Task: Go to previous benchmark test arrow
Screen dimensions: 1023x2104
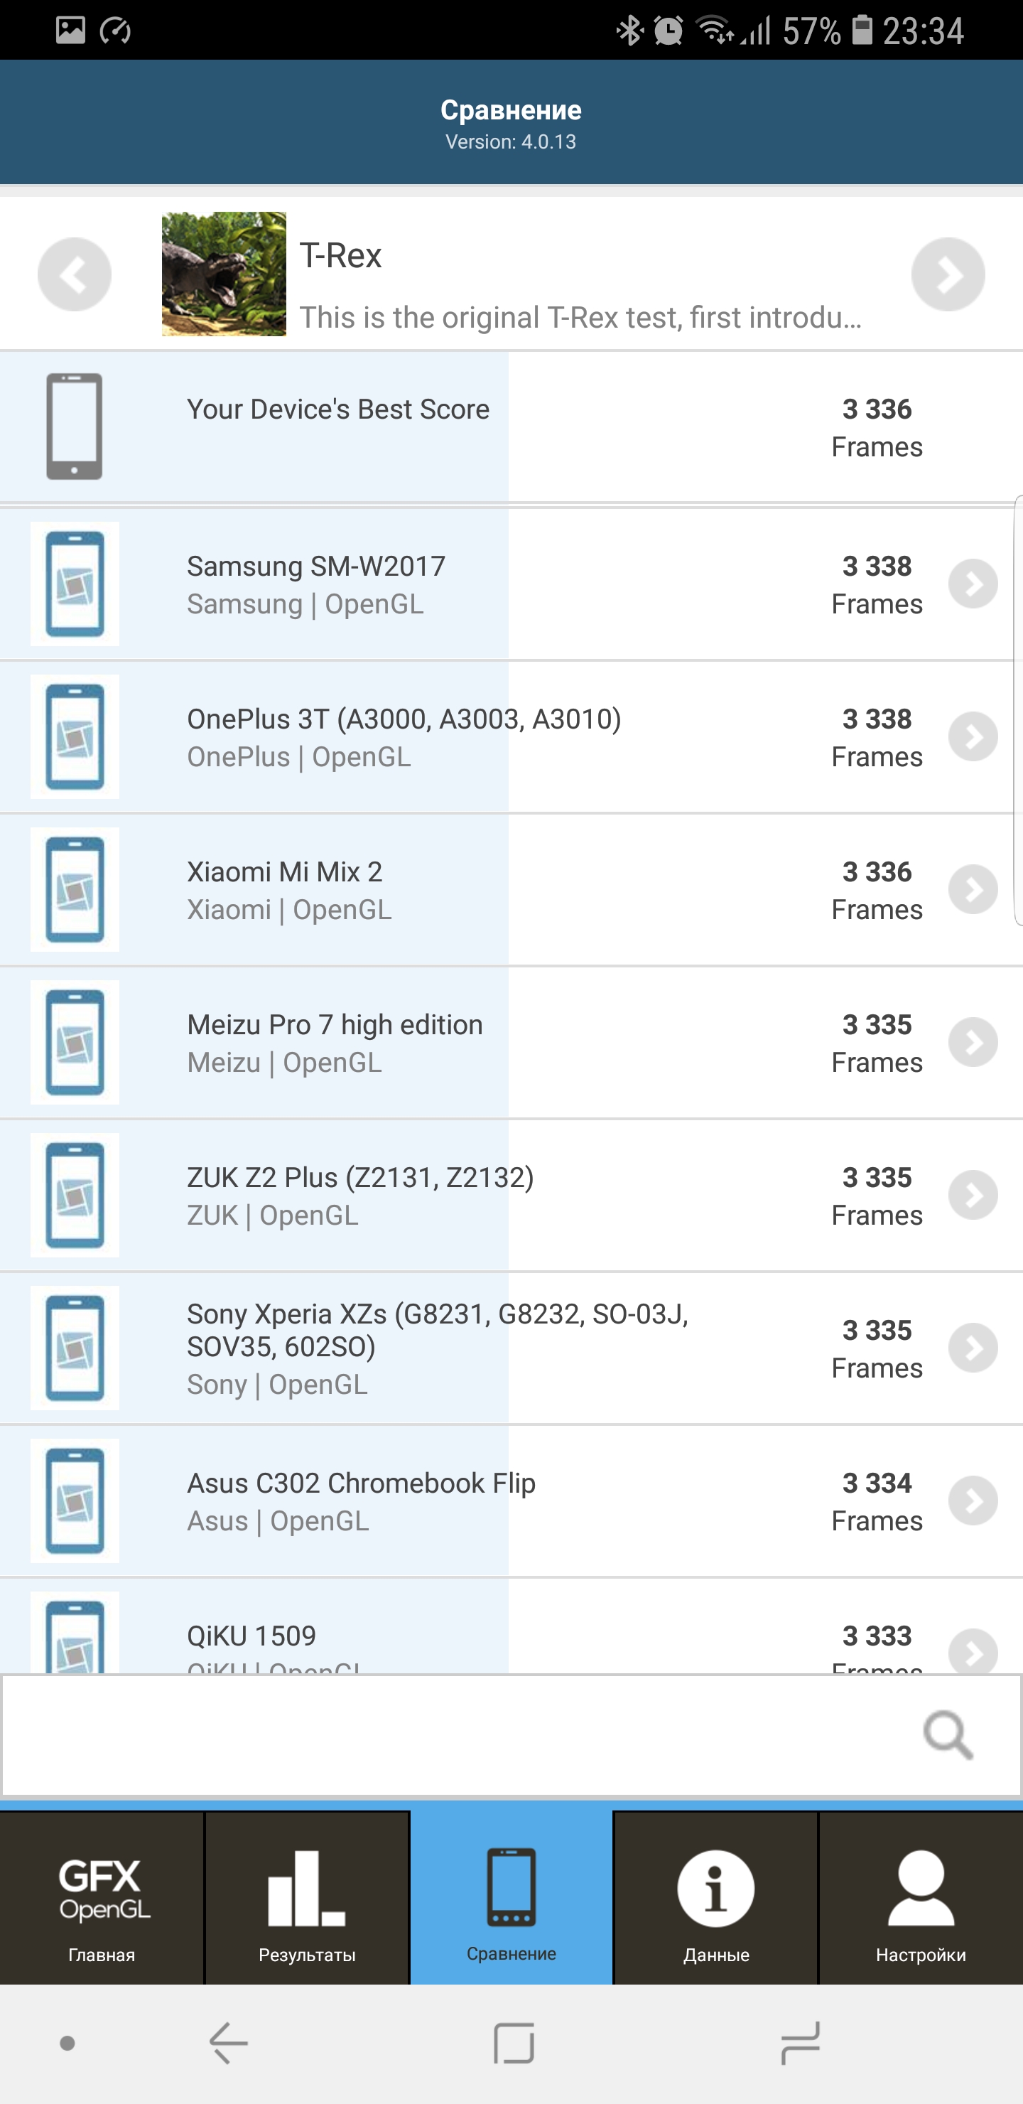Action: 75,274
